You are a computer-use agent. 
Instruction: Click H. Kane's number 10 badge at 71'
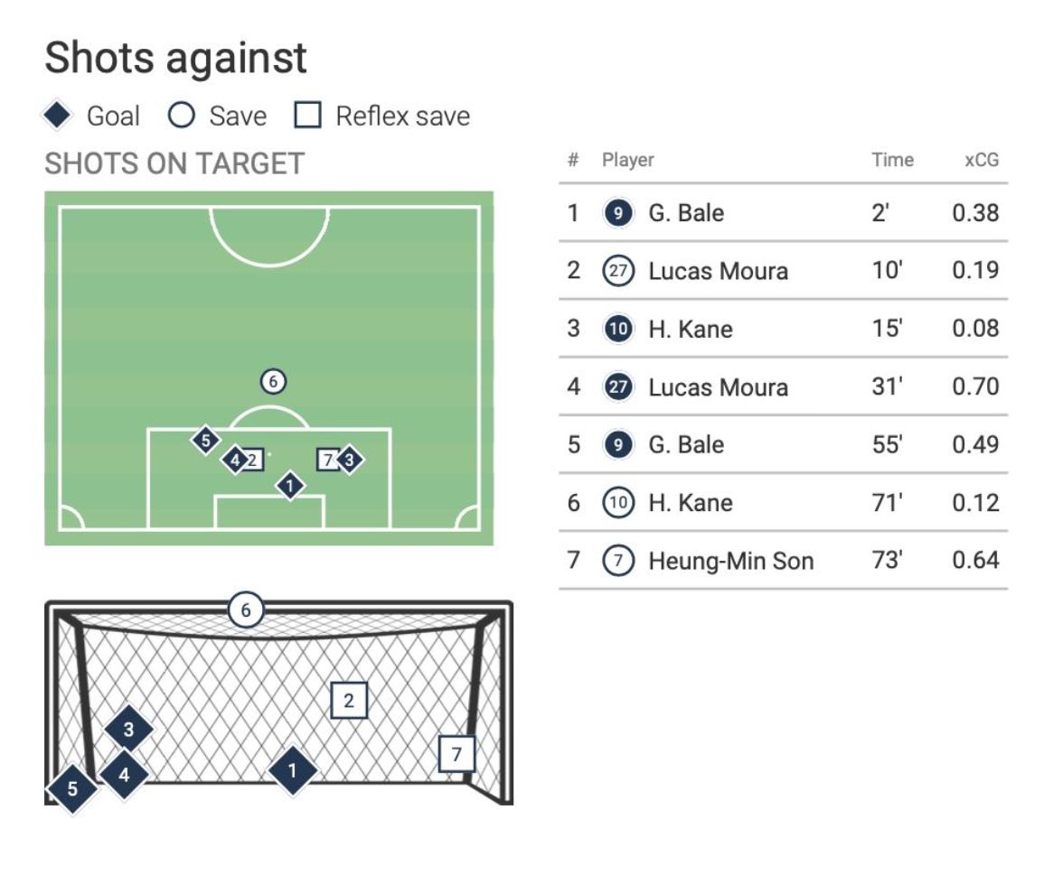(x=618, y=503)
